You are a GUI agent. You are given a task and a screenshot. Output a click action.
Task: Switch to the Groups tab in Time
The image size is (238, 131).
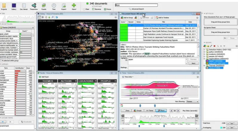pyautogui.click(x=138, y=111)
